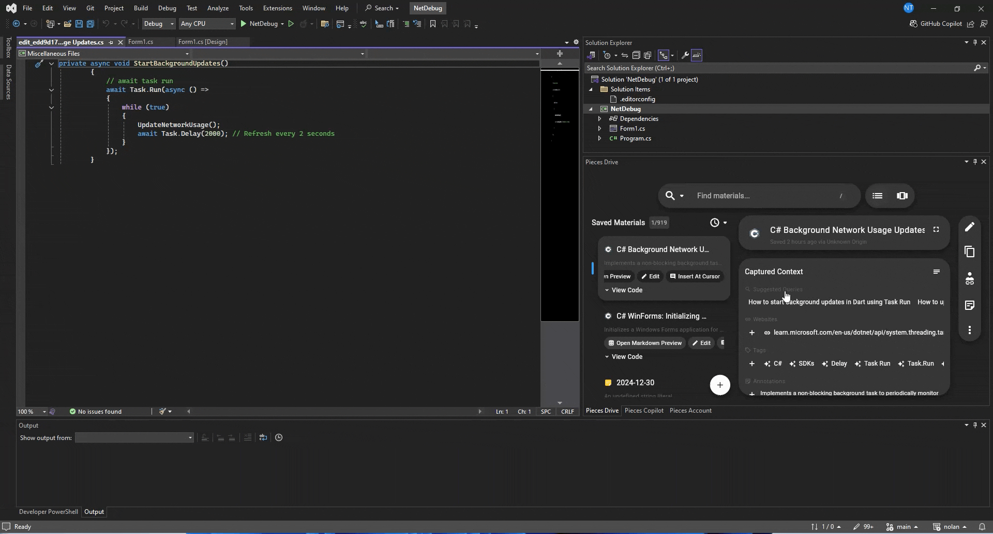993x534 pixels.
Task: Toggle a bookmark with the bookmark icon
Action: (433, 24)
